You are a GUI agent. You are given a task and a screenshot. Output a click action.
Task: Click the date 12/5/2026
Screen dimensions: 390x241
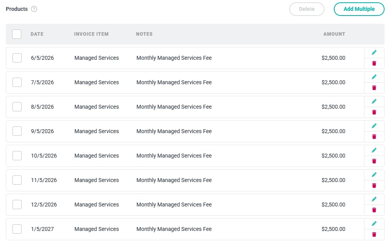pos(44,205)
